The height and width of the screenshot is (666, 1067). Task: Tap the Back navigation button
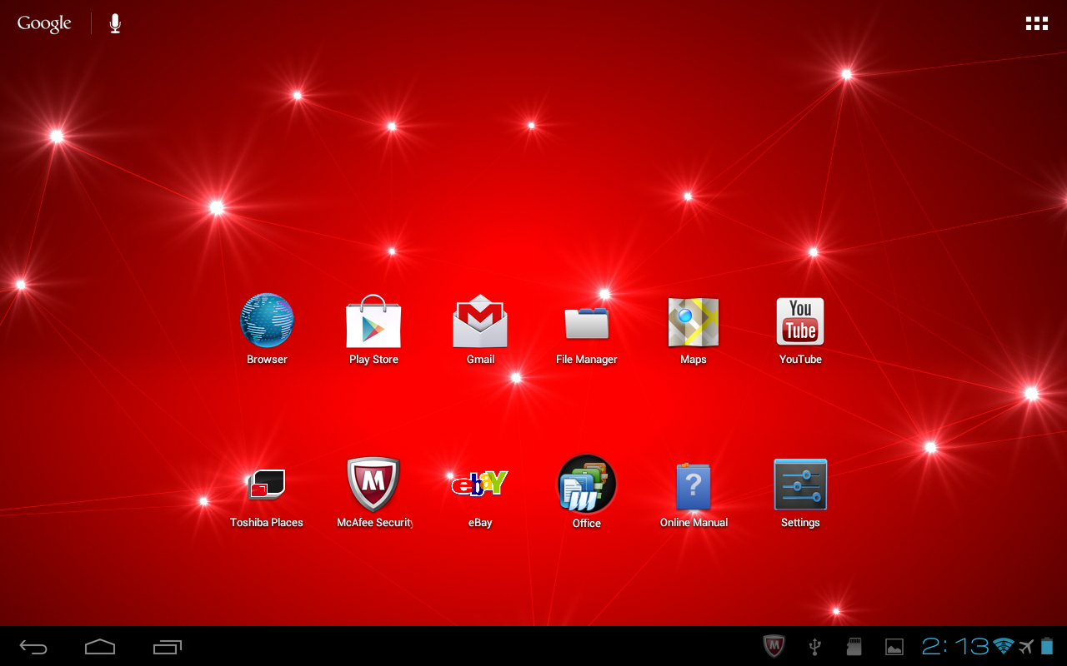click(33, 646)
